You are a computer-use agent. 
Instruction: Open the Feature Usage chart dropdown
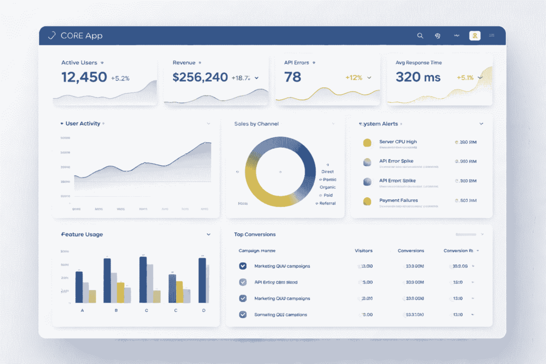point(208,234)
